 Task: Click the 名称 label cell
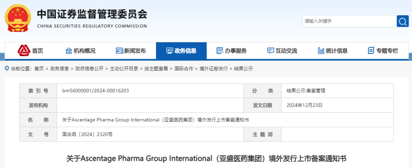[39, 120]
